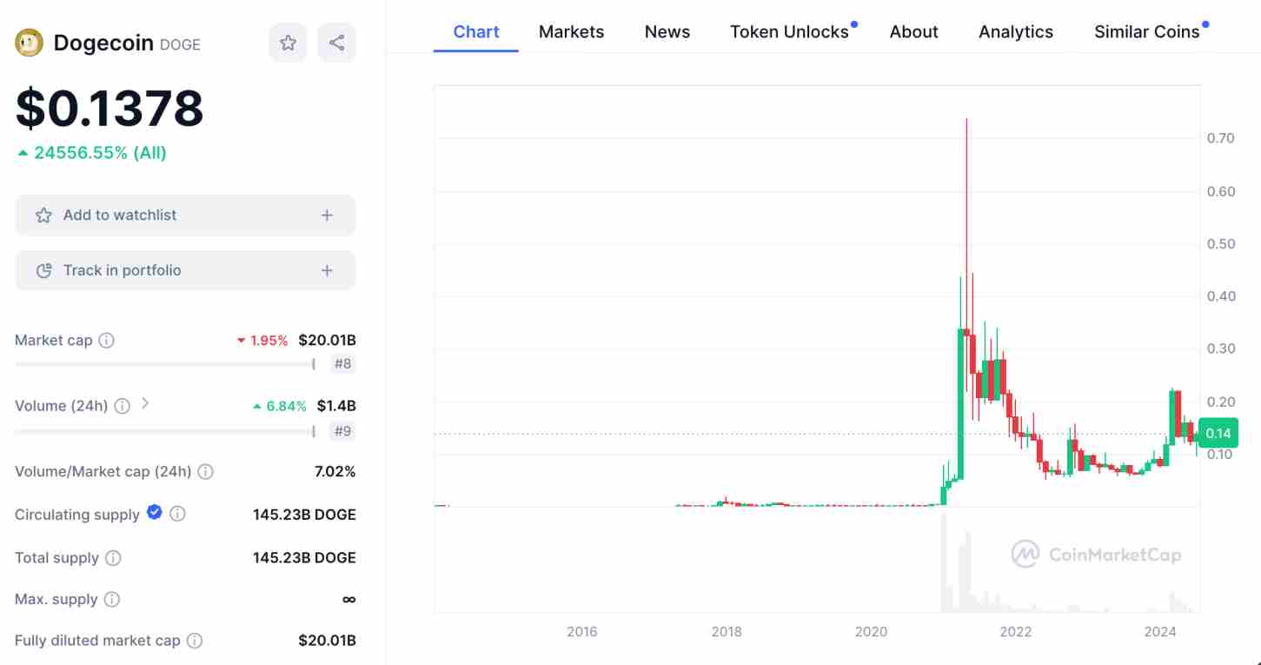Click the 24556.55% (All) change text
The height and width of the screenshot is (665, 1261).
[92, 153]
